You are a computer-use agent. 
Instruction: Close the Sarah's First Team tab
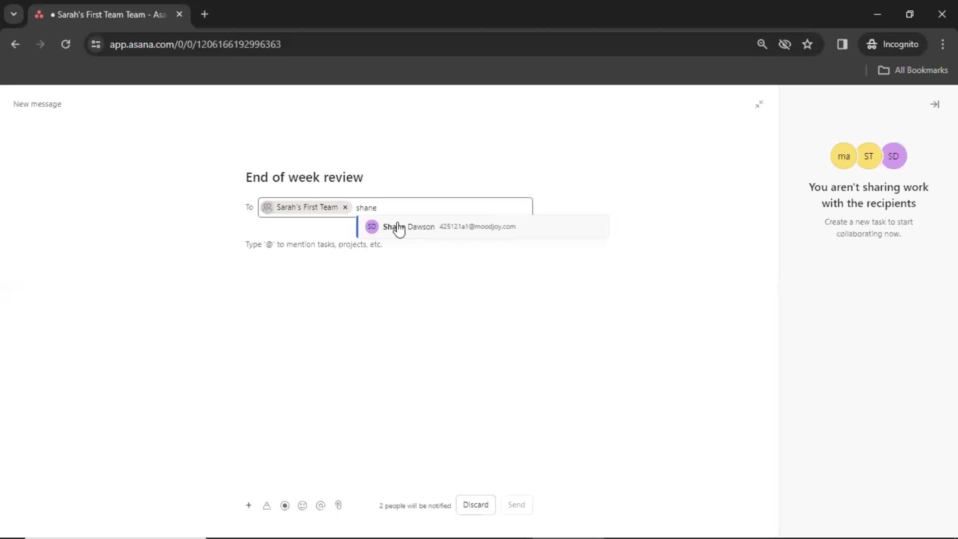179,14
